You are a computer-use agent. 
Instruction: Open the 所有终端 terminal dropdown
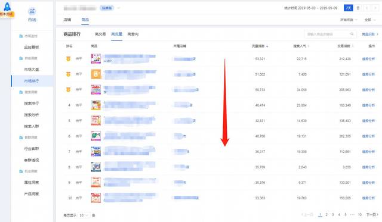click(x=349, y=20)
